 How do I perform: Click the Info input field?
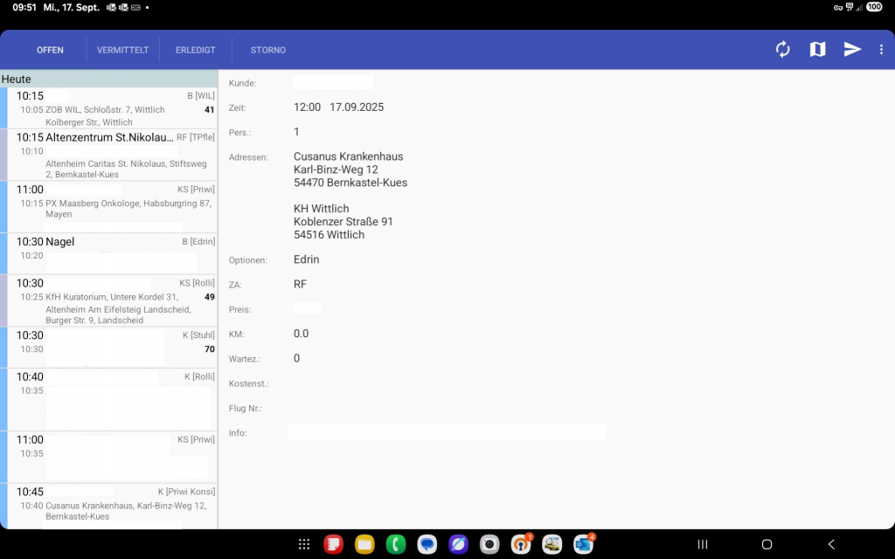pyautogui.click(x=446, y=432)
